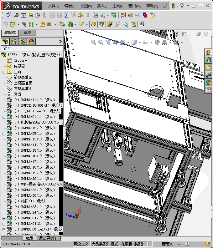The height and width of the screenshot is (248, 213).
Task: Switch to FeatureManager design tree tab
Action: point(5,42)
